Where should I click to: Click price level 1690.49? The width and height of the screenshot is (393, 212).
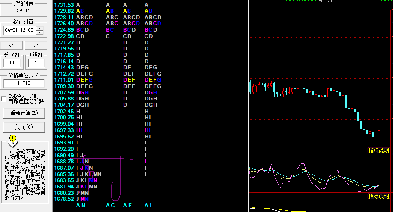click(64, 155)
